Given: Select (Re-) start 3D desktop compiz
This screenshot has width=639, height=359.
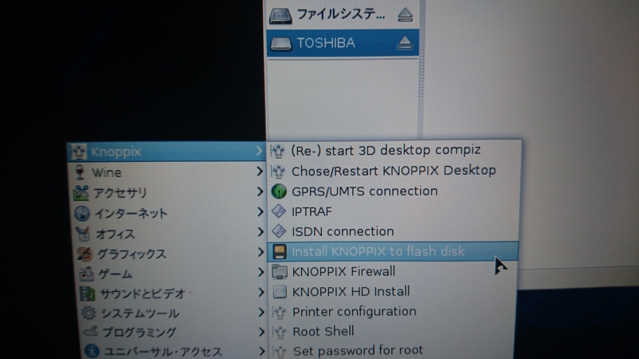Looking at the screenshot, I should click(395, 150).
